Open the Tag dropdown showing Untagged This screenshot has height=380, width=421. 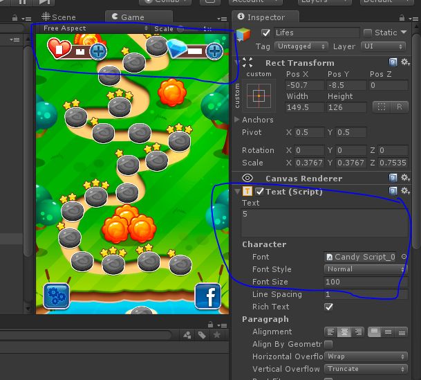[301, 46]
